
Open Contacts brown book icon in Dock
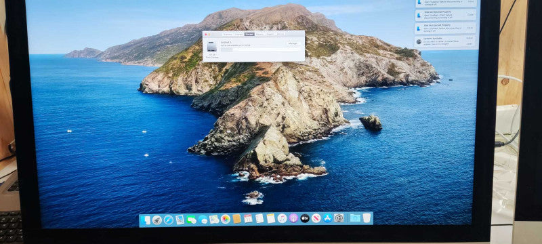tap(236, 219)
